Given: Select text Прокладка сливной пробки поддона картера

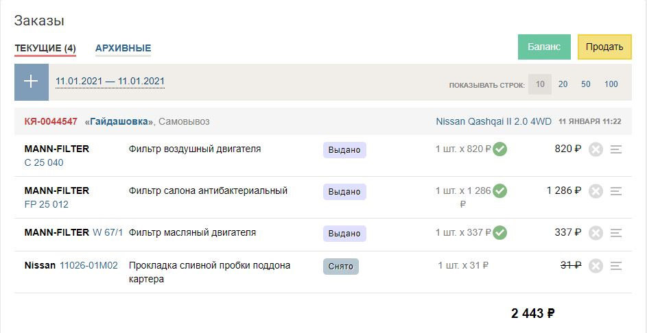Looking at the screenshot, I should [210, 272].
